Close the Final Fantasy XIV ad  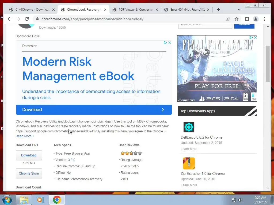[255, 37]
